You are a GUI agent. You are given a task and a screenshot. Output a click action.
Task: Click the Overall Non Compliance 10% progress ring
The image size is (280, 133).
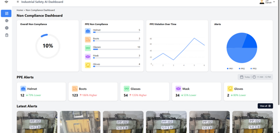click(x=48, y=46)
